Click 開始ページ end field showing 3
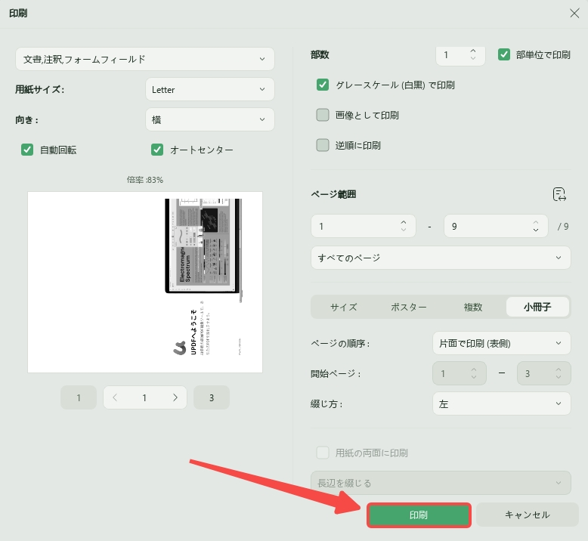Viewport: 588px width, 541px height. click(x=543, y=373)
